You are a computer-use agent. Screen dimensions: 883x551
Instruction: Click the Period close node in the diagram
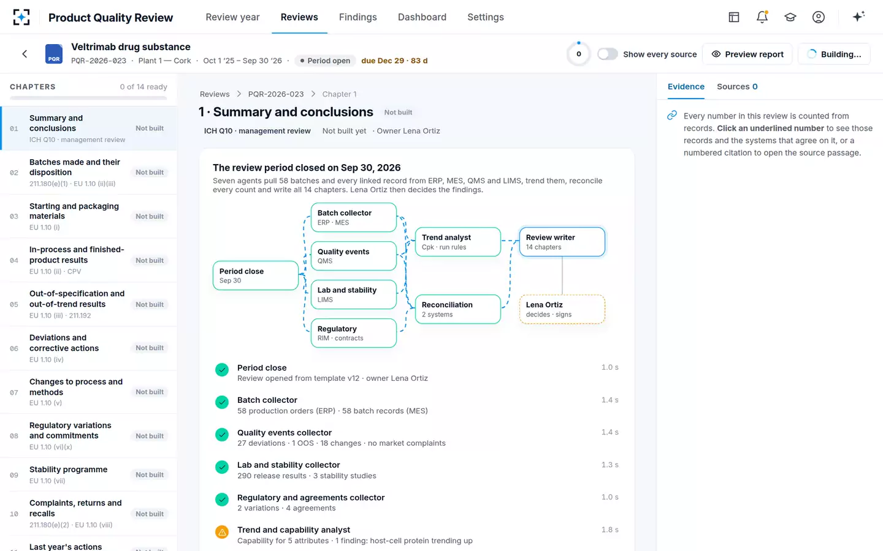[256, 275]
